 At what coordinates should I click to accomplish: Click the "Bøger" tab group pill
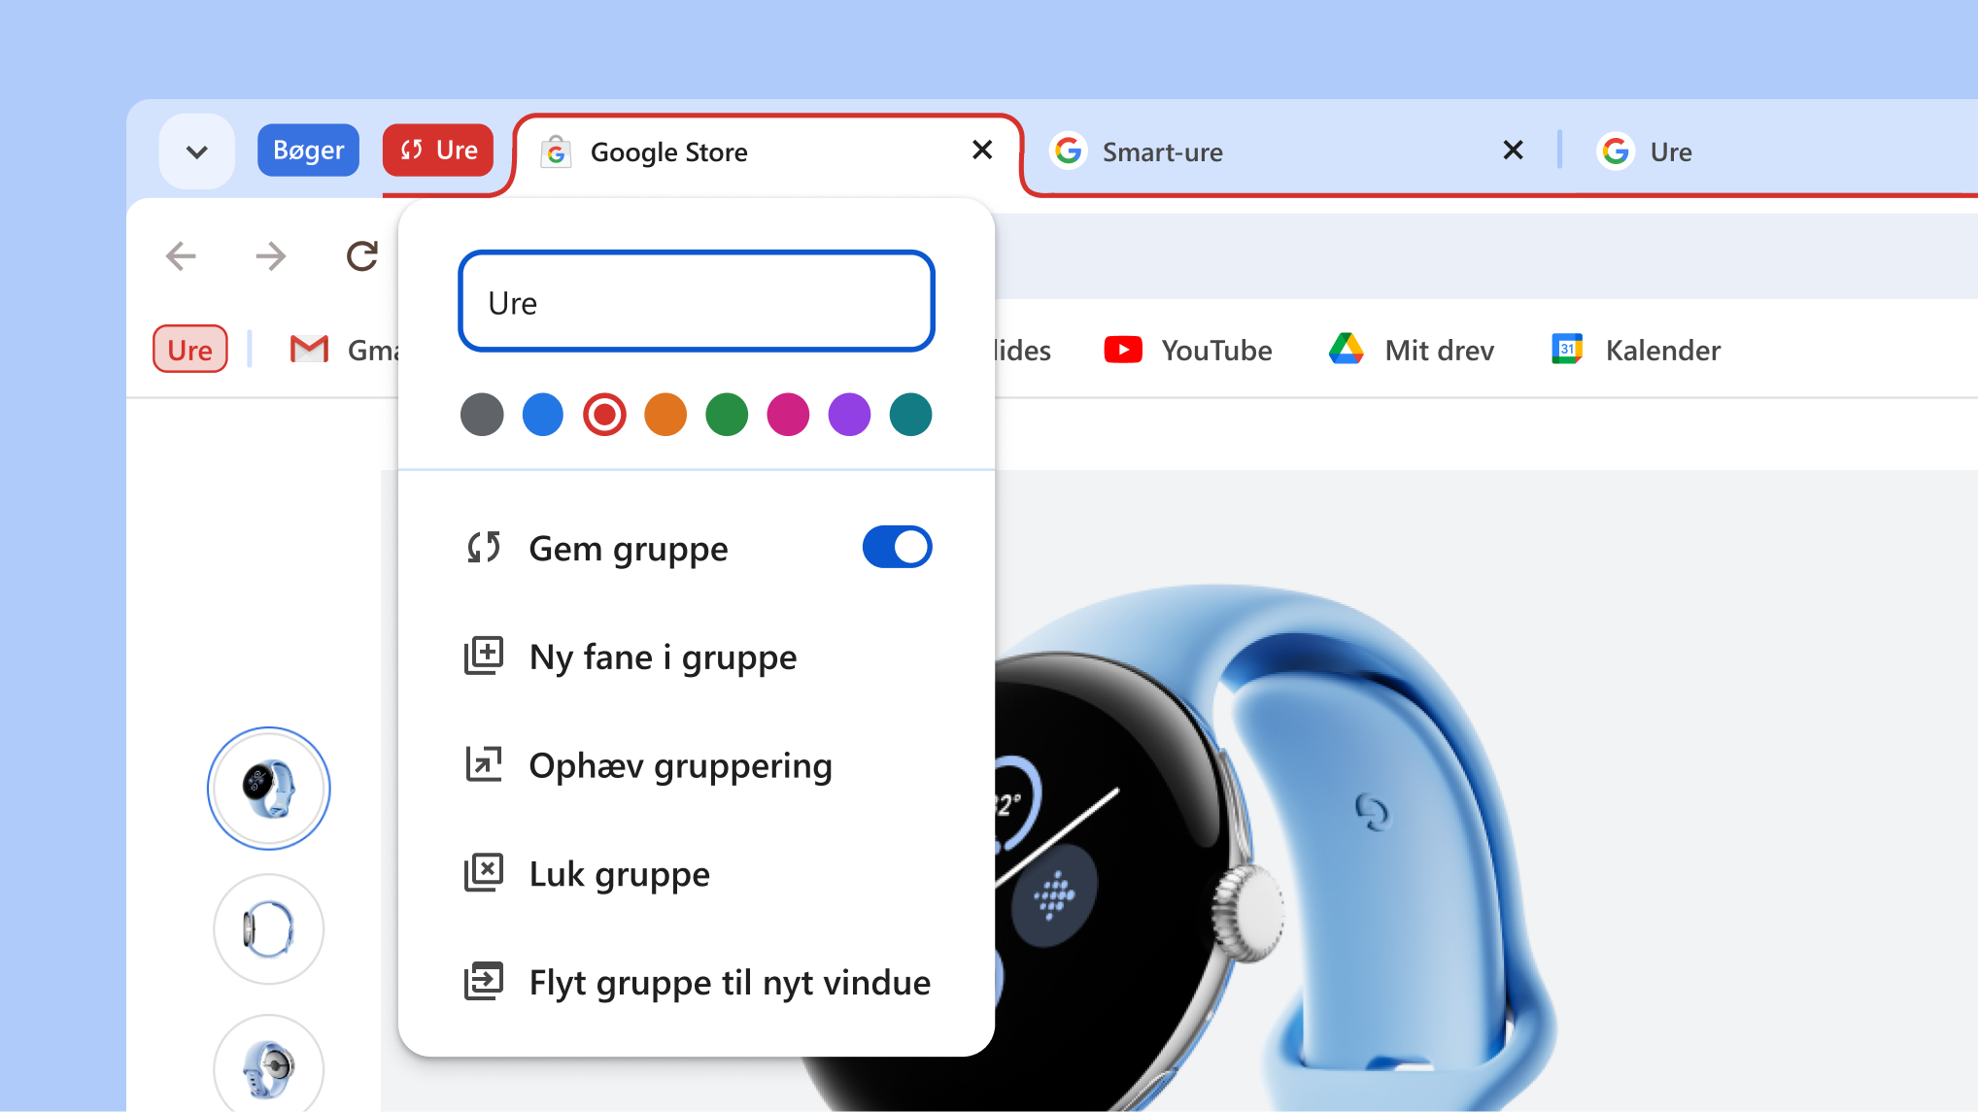[308, 150]
